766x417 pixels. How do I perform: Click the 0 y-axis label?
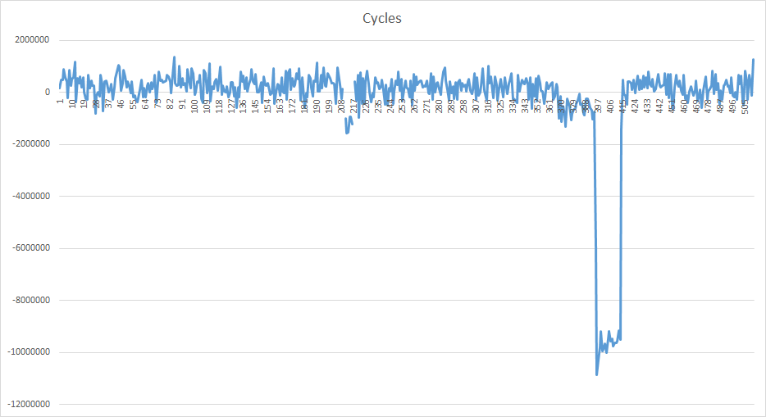click(x=48, y=92)
